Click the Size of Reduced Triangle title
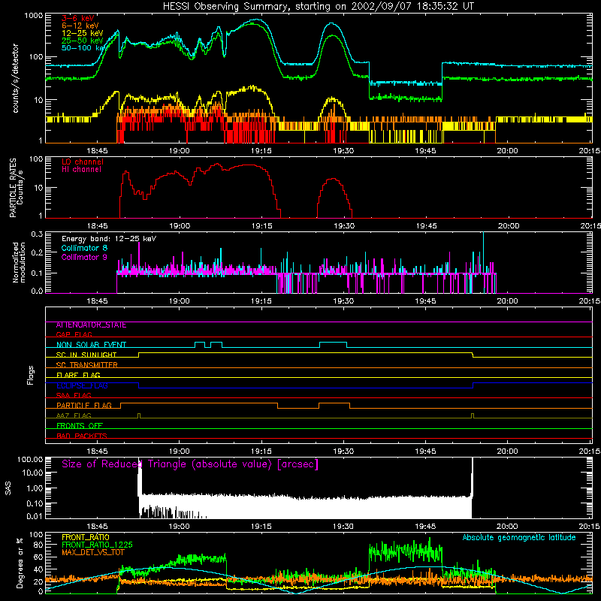The height and width of the screenshot is (601, 601). coord(190,464)
